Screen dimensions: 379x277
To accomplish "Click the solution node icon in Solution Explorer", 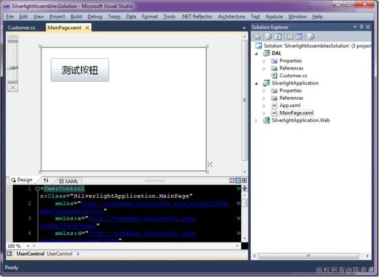I will pyautogui.click(x=258, y=45).
